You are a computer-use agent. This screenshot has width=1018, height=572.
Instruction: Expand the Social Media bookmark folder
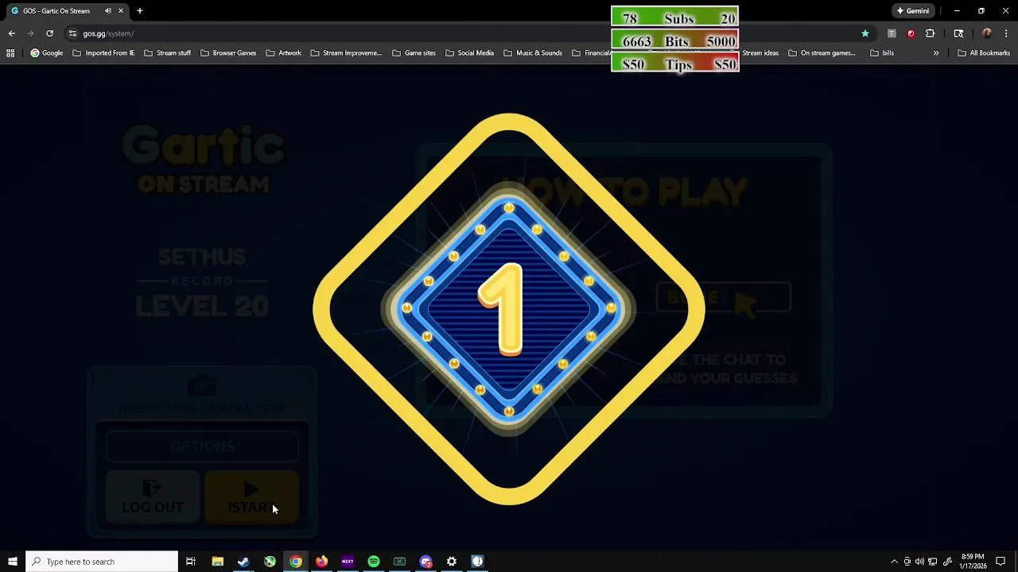tap(470, 53)
